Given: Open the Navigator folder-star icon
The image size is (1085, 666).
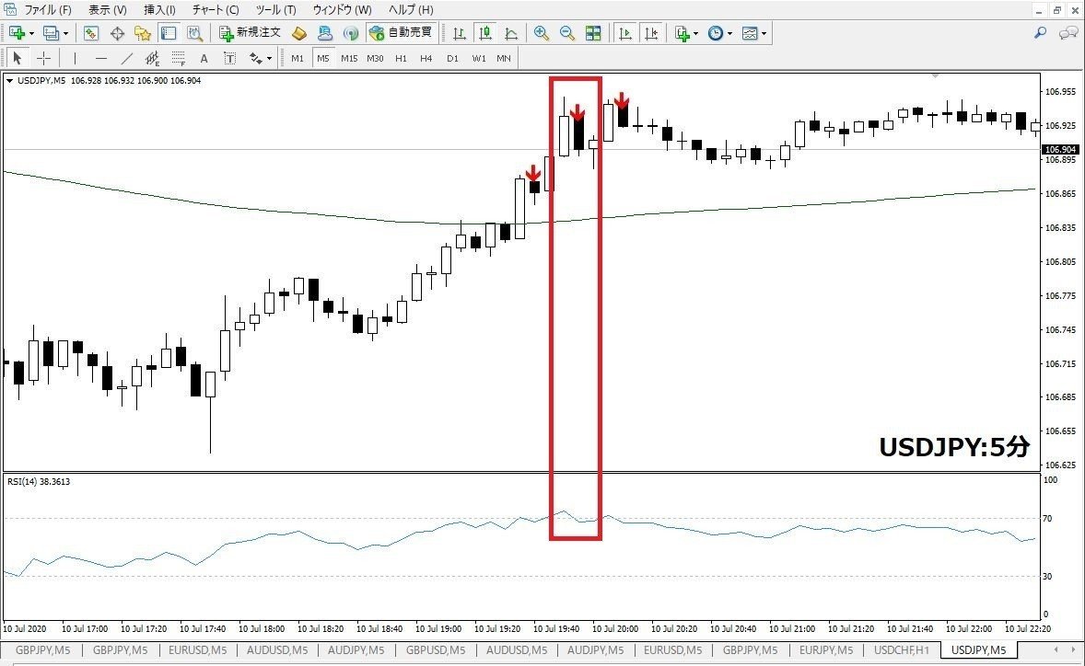Looking at the screenshot, I should [x=143, y=32].
